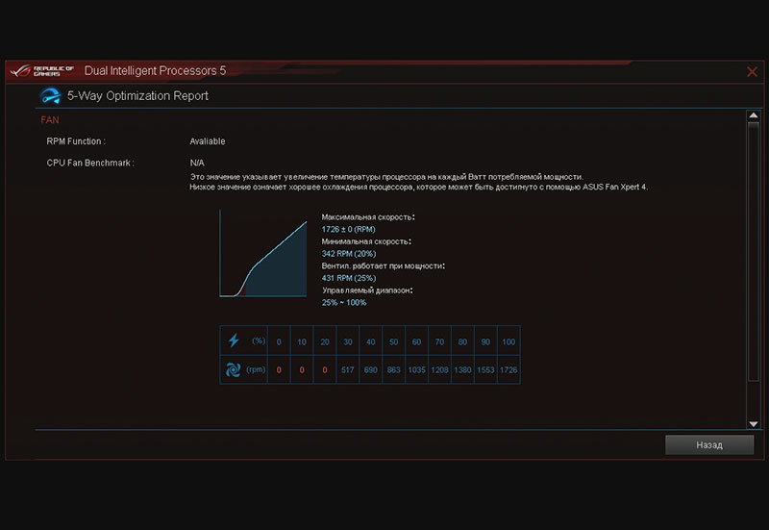Click the Максимальная скорость label
Screen dimensions: 769x530
pyautogui.click(x=368, y=217)
